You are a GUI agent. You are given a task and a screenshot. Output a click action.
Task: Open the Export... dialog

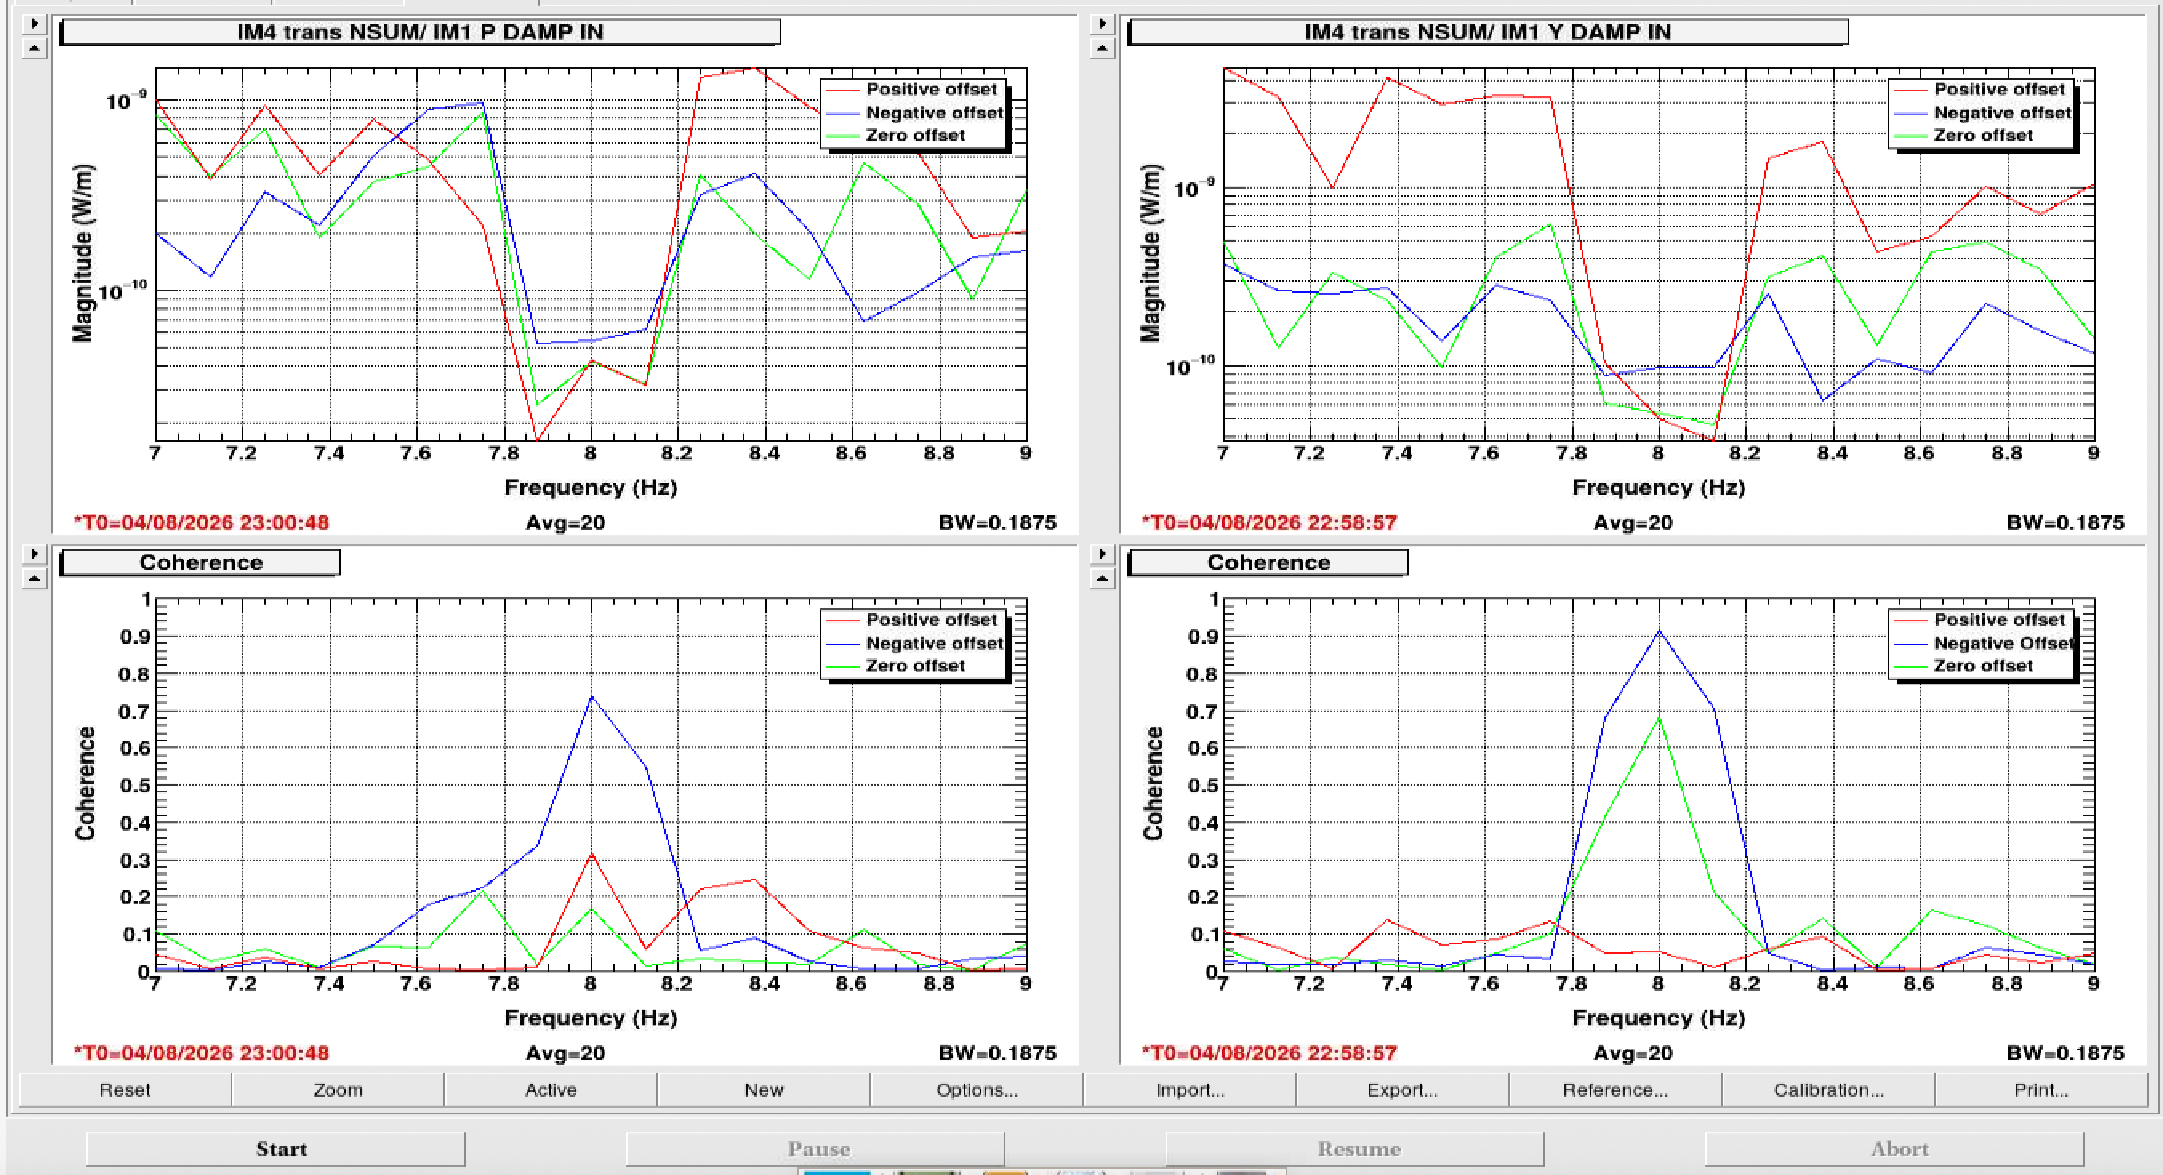1403,1089
